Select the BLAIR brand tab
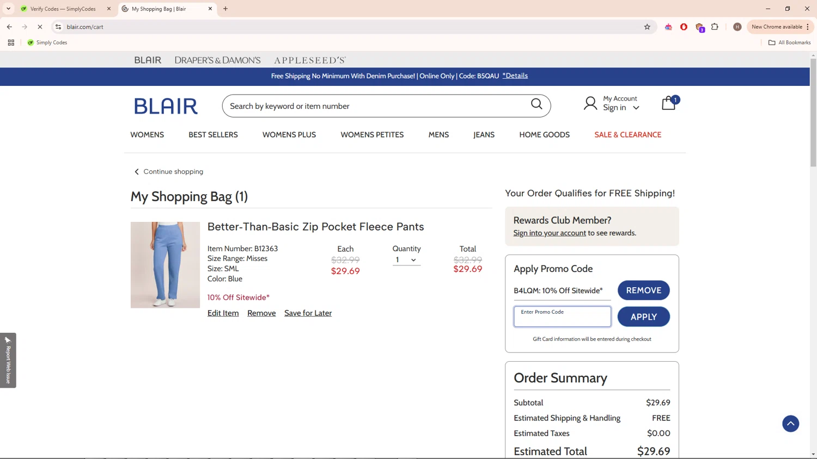817x459 pixels. (148, 60)
